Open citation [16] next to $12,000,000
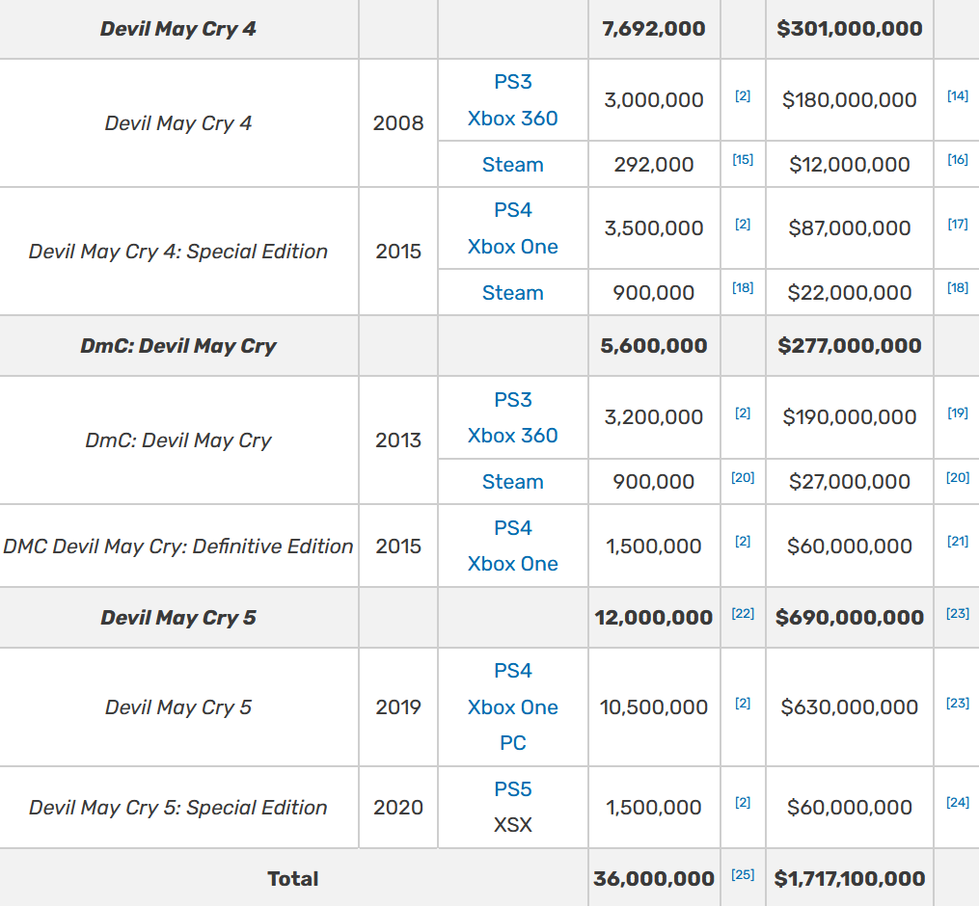Screen dimensions: 979x906 (957, 160)
